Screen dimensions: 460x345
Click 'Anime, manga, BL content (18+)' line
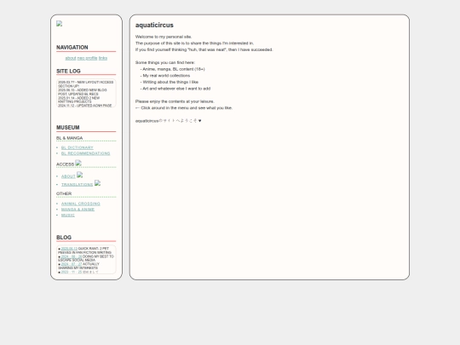(172, 69)
